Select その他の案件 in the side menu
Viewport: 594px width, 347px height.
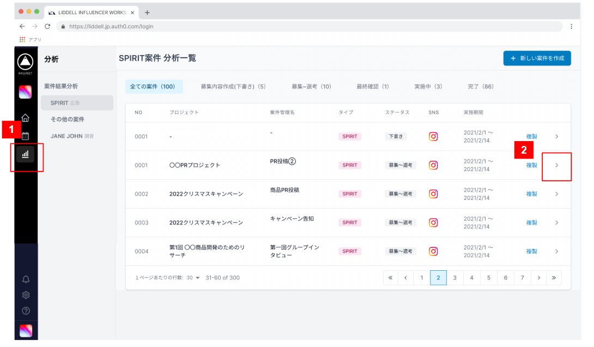pos(68,119)
